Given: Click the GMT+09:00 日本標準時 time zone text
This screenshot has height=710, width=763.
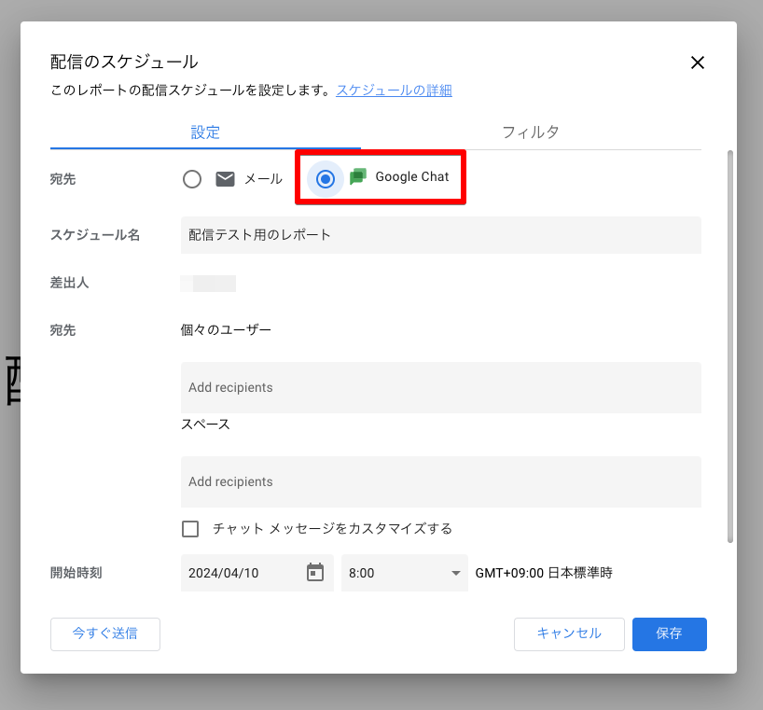Looking at the screenshot, I should [544, 573].
